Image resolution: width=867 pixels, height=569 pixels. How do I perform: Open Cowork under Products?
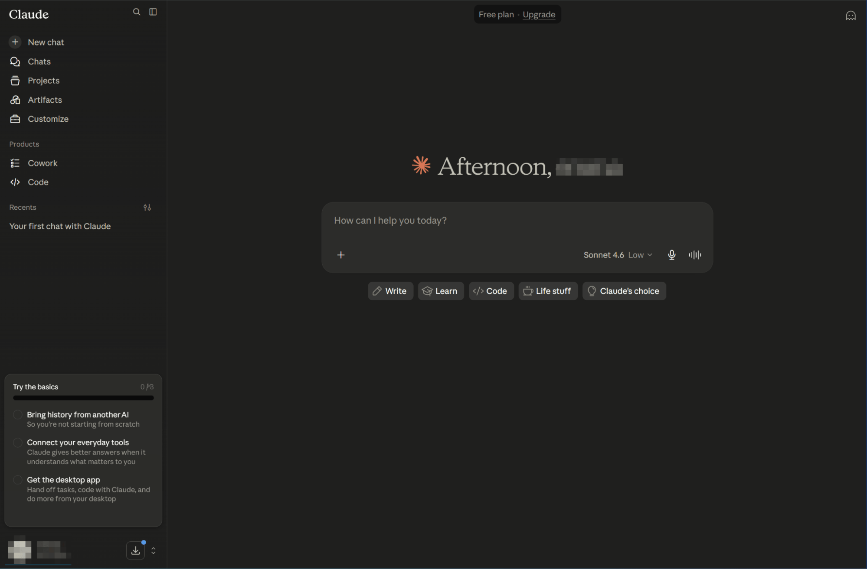click(43, 163)
